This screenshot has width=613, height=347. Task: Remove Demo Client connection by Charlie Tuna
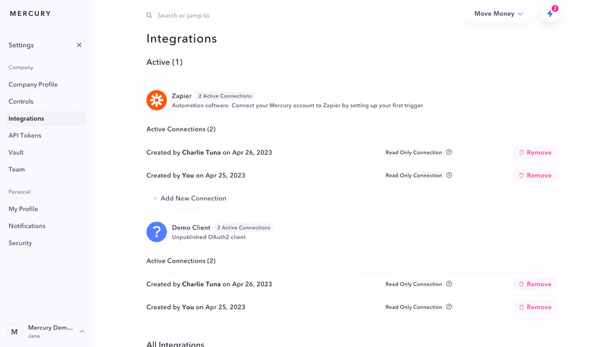[x=535, y=284]
